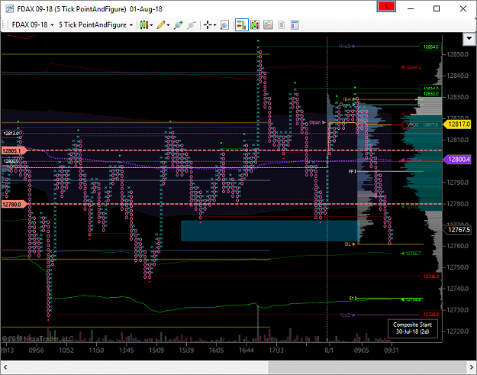Click the 17:33 time axis label
The image size is (477, 375).
(276, 350)
